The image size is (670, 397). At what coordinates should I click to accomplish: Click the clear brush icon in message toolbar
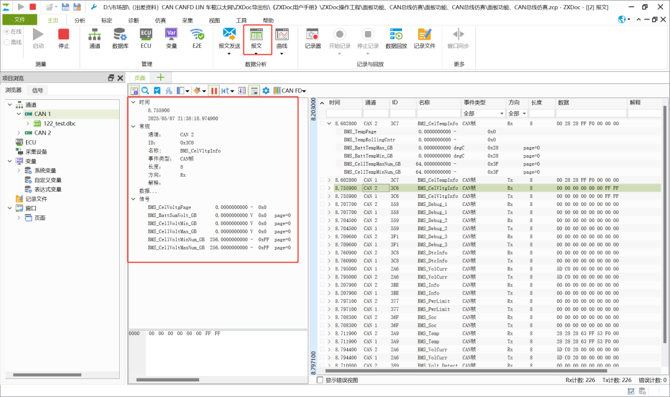pyautogui.click(x=197, y=91)
